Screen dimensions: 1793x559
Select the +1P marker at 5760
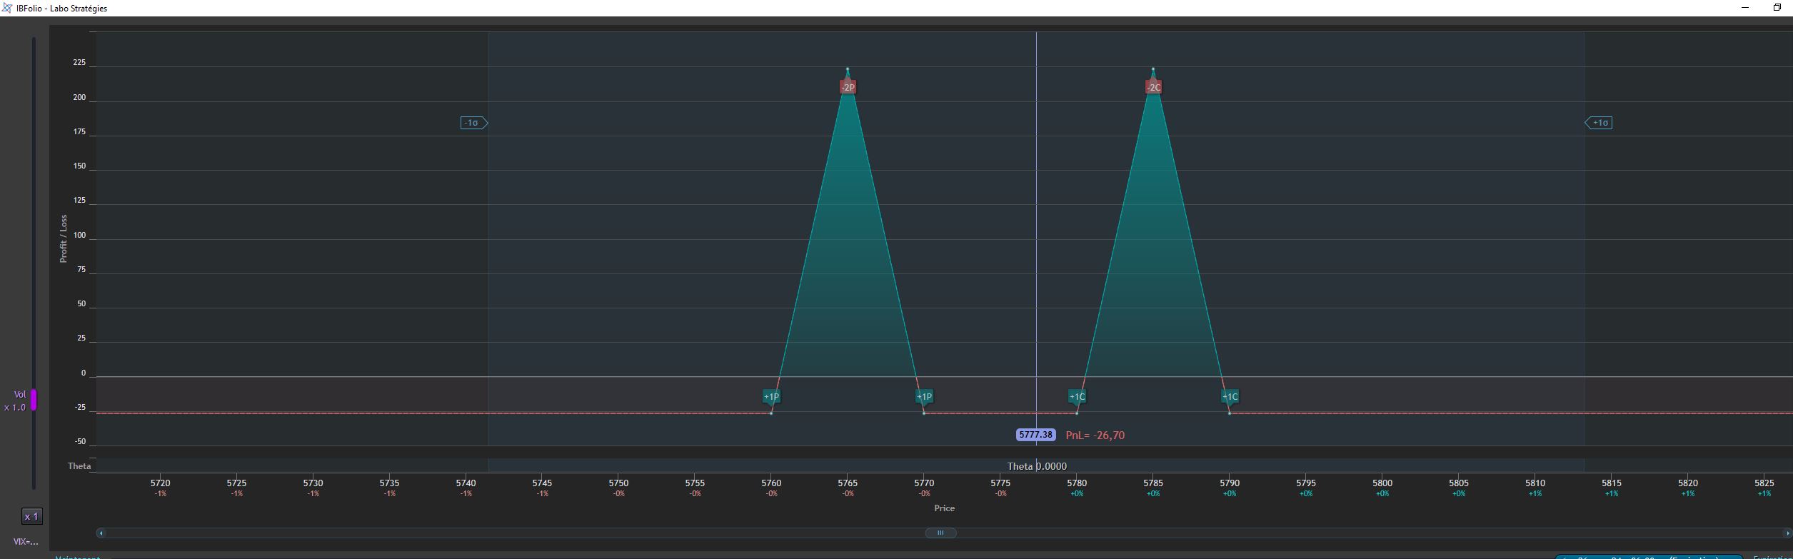coord(771,396)
